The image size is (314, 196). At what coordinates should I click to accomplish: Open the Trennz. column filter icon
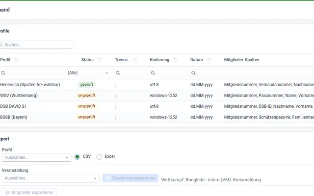pyautogui.click(x=135, y=60)
